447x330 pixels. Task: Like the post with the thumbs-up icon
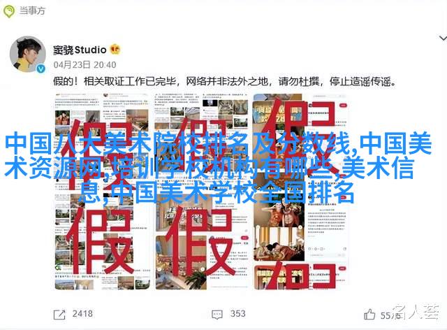[369, 315]
